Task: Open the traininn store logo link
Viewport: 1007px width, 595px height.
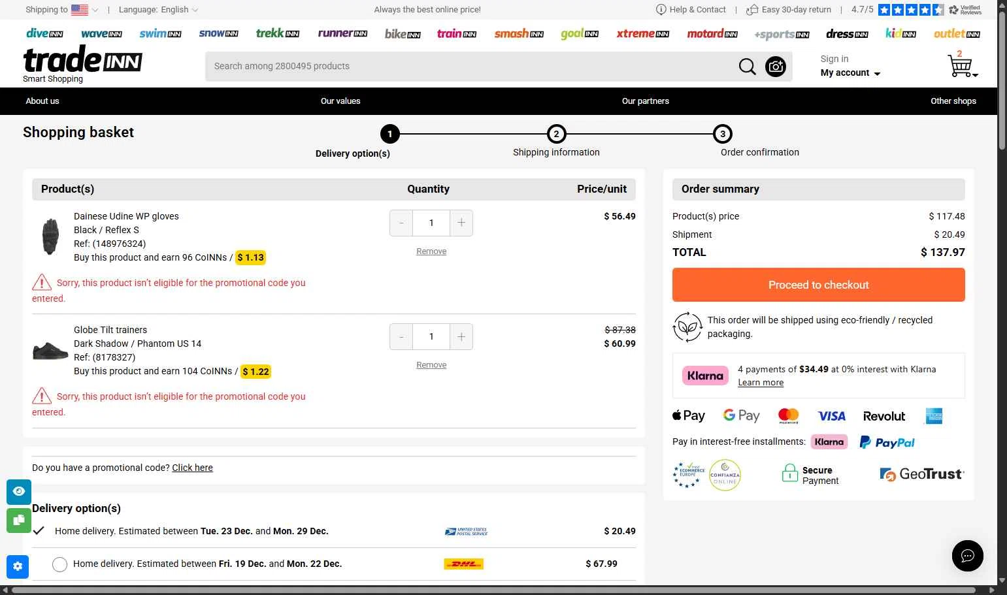Action: click(457, 33)
